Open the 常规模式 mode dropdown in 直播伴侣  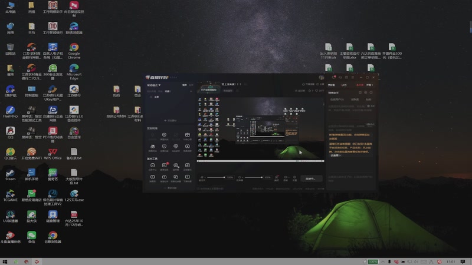tap(154, 85)
